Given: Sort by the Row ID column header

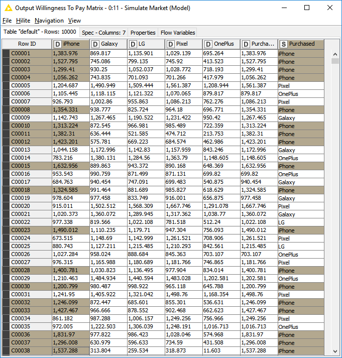Looking at the screenshot, I should (x=27, y=44).
